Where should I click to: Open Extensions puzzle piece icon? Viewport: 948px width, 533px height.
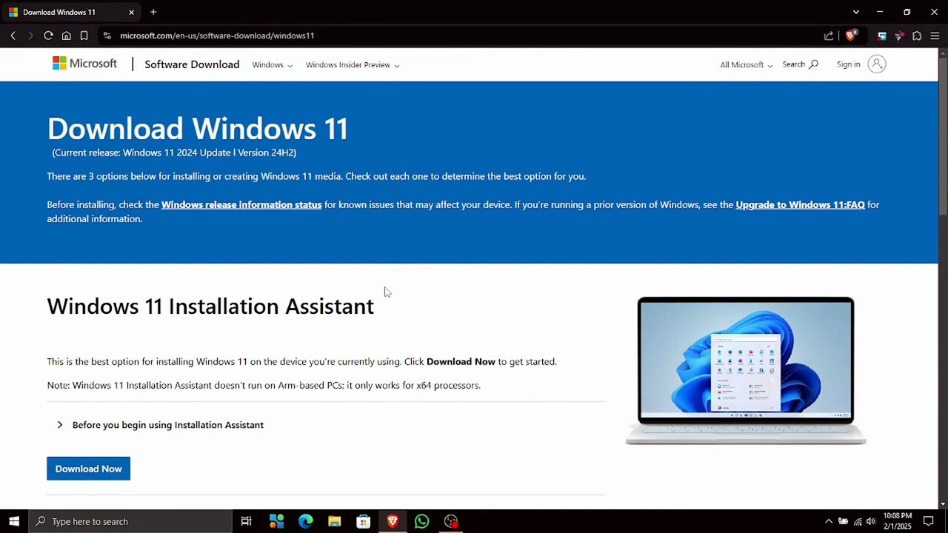coord(917,36)
